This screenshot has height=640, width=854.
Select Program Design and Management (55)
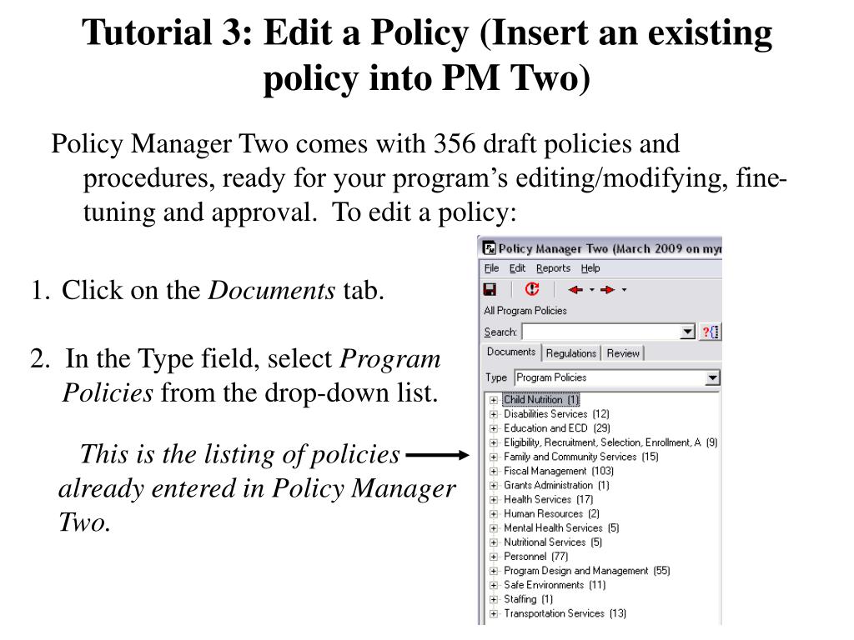[586, 570]
